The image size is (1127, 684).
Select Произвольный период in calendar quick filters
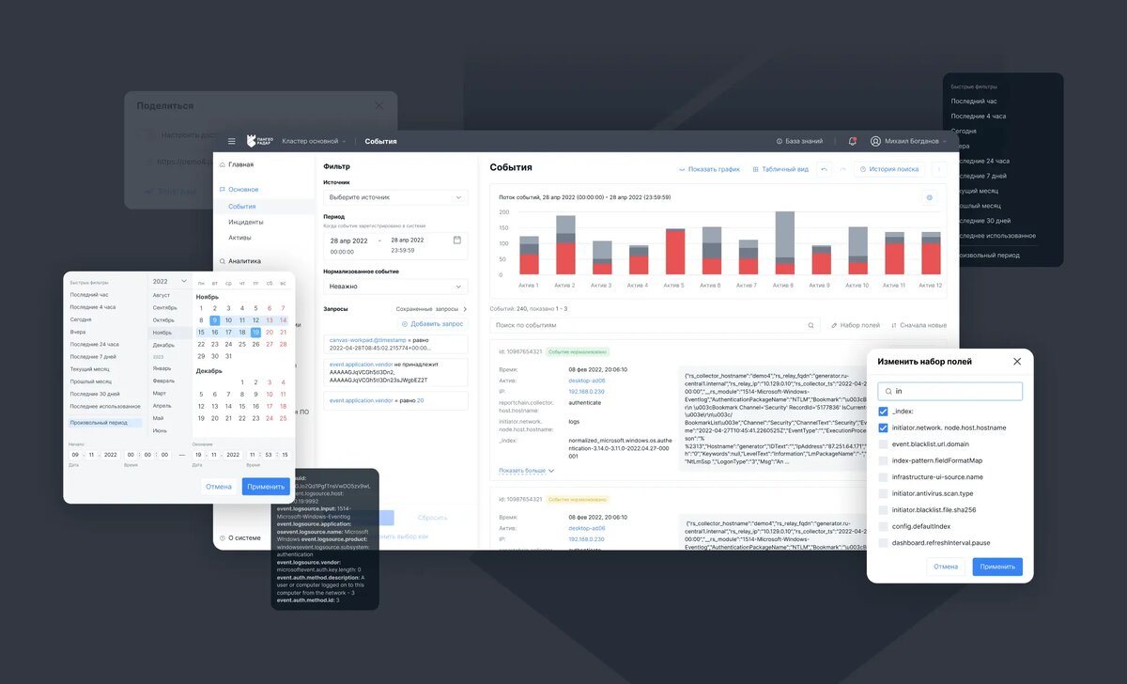(x=105, y=423)
